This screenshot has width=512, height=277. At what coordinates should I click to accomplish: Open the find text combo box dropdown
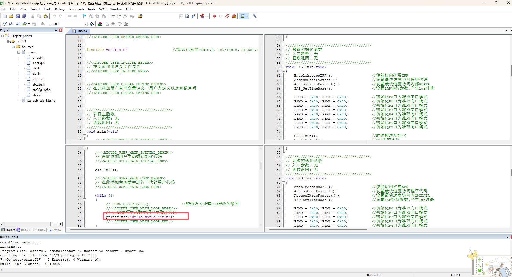(181, 16)
